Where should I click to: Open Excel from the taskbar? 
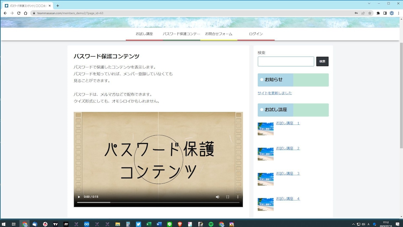(149, 224)
